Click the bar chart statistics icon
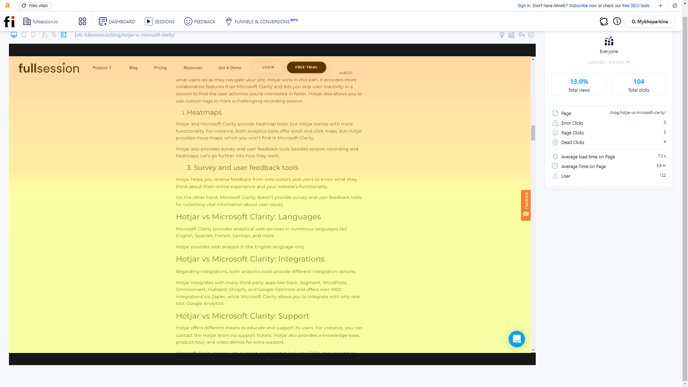Image resolution: width=688 pixels, height=387 pixels. 511,35
